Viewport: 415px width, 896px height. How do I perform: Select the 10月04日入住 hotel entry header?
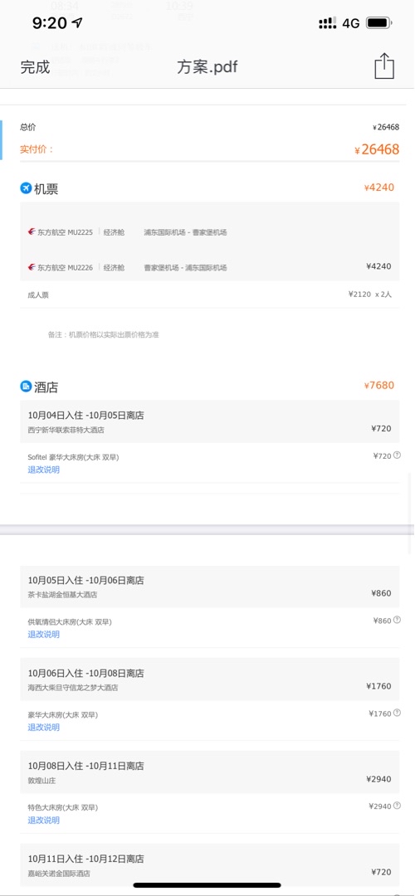tap(210, 421)
